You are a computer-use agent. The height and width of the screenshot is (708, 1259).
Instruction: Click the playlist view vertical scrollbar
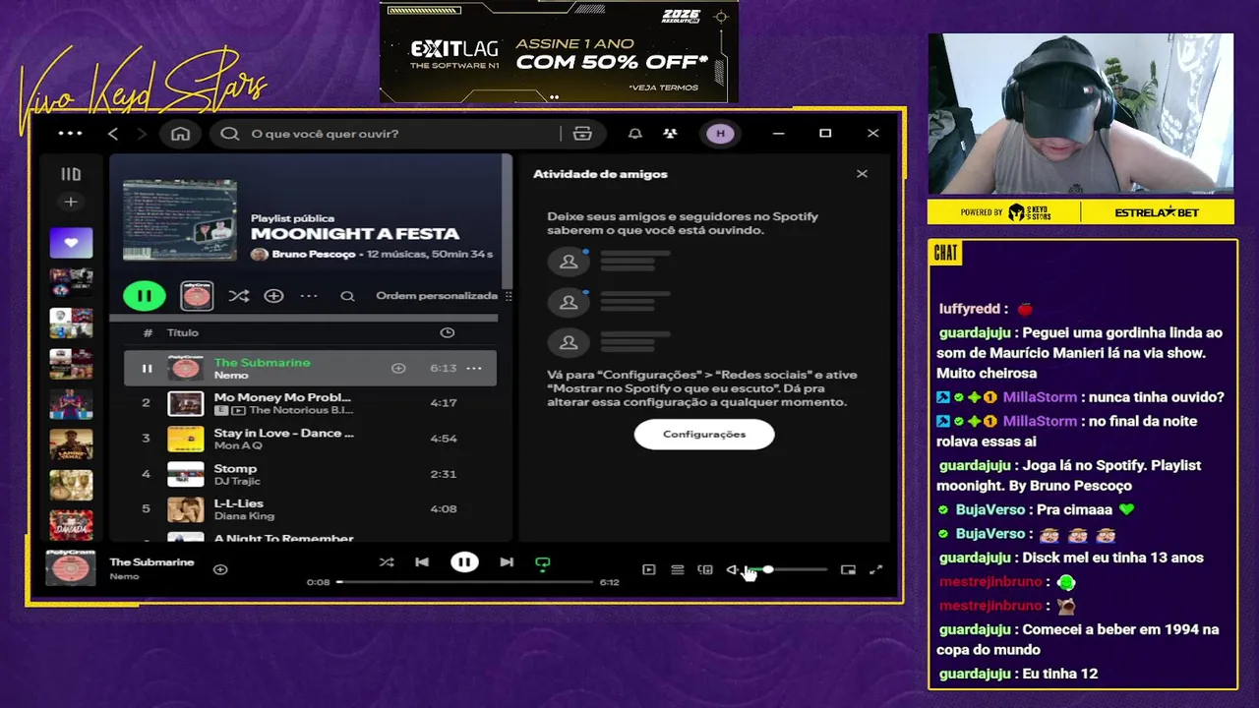(x=508, y=221)
